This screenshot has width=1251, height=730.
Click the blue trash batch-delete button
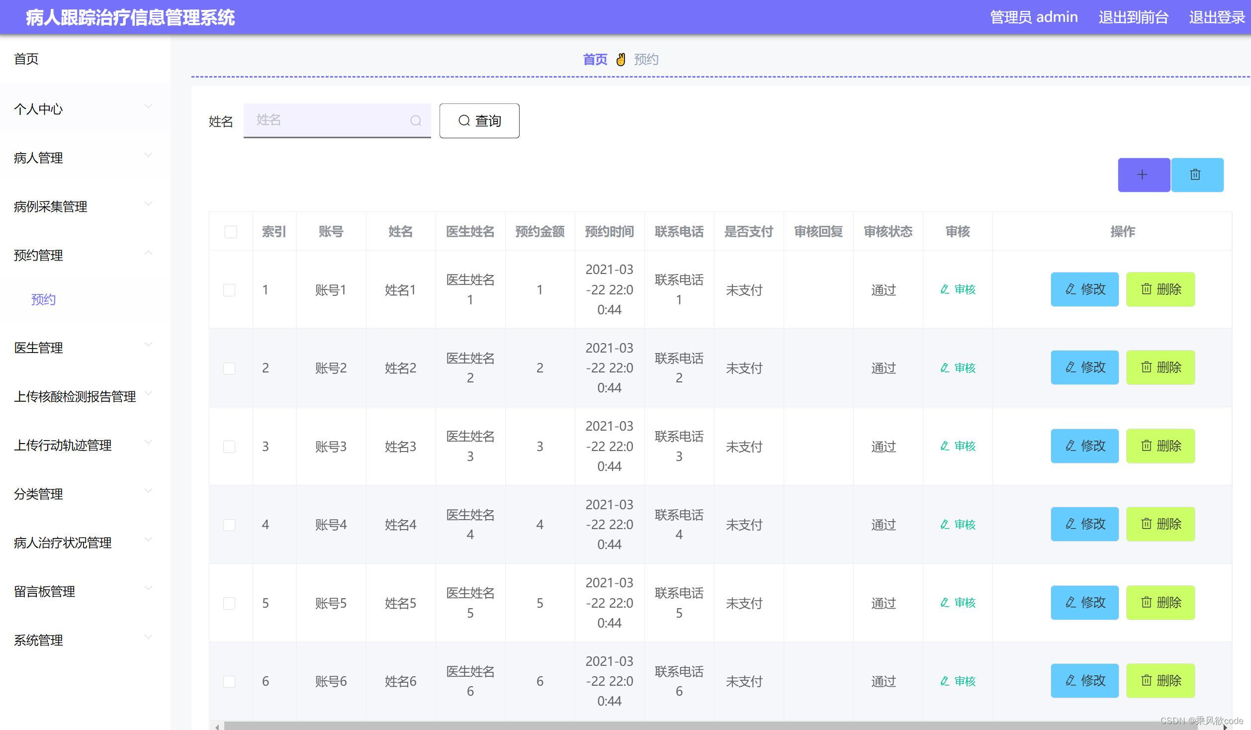(x=1196, y=175)
